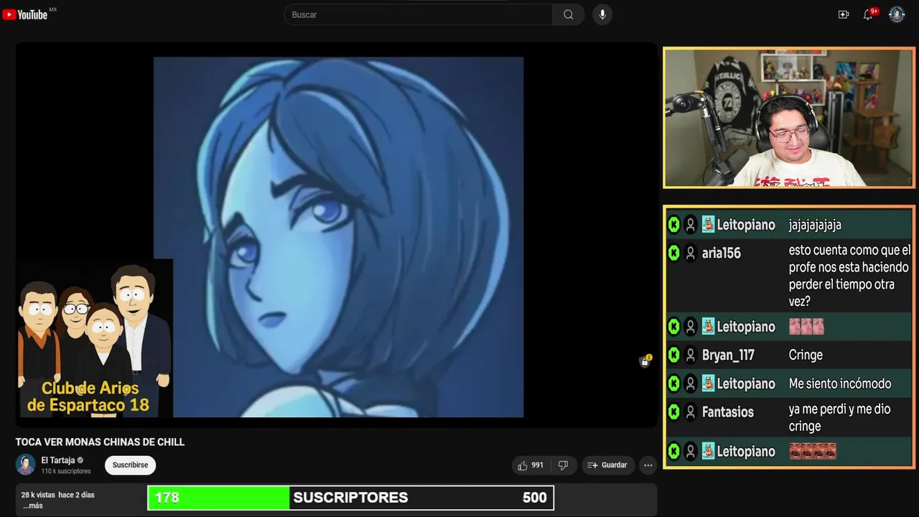The width and height of the screenshot is (919, 517).
Task: Click the 178 subscriber count value
Action: click(x=167, y=498)
